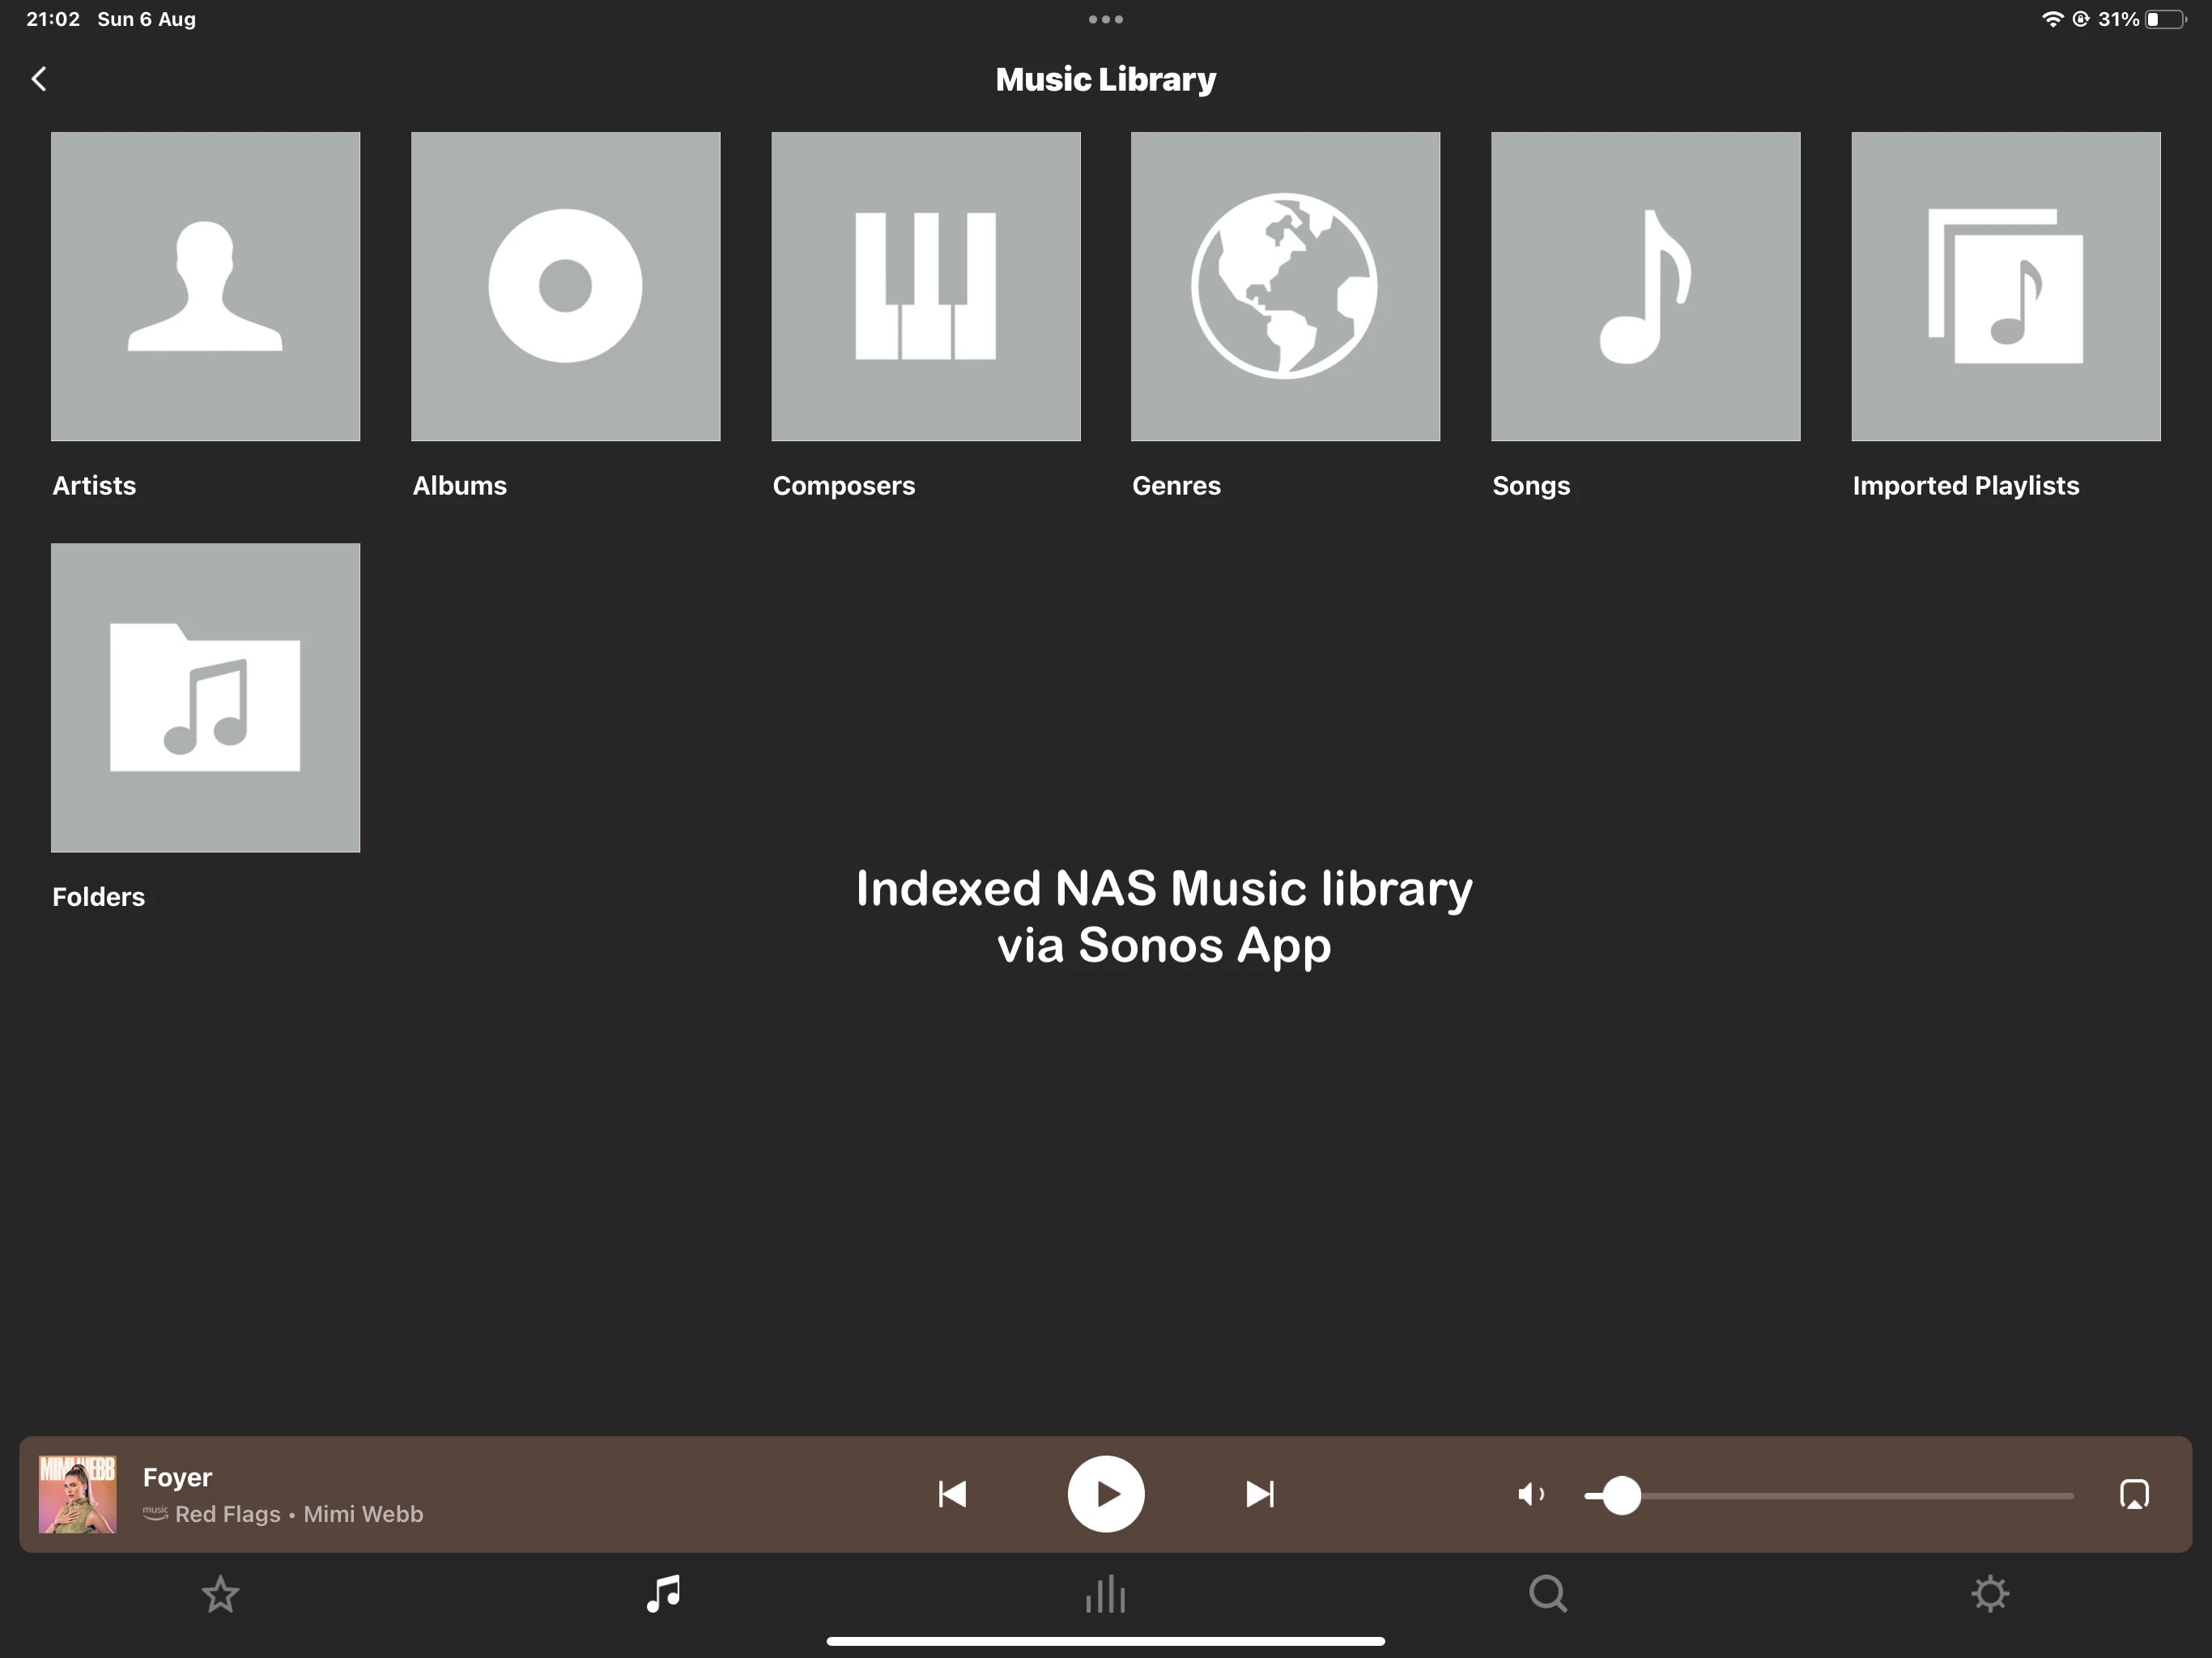
Task: Tap the three-dot multitasking menu at top
Action: pyautogui.click(x=1105, y=19)
